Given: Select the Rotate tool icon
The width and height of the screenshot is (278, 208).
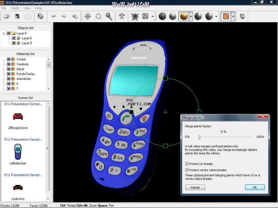Looking at the screenshot, I should 98,16.
